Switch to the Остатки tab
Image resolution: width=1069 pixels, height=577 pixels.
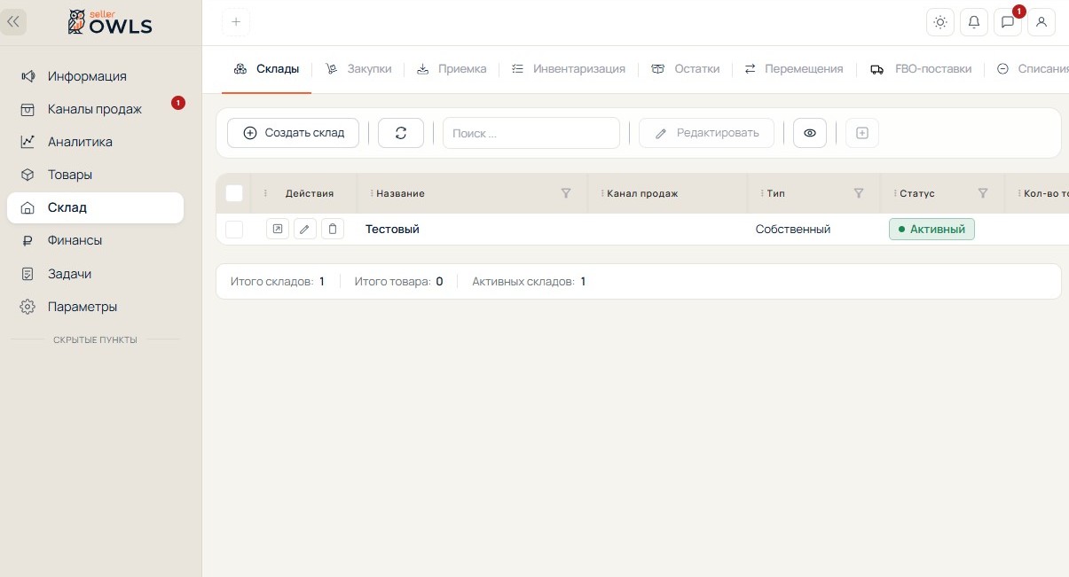point(685,69)
